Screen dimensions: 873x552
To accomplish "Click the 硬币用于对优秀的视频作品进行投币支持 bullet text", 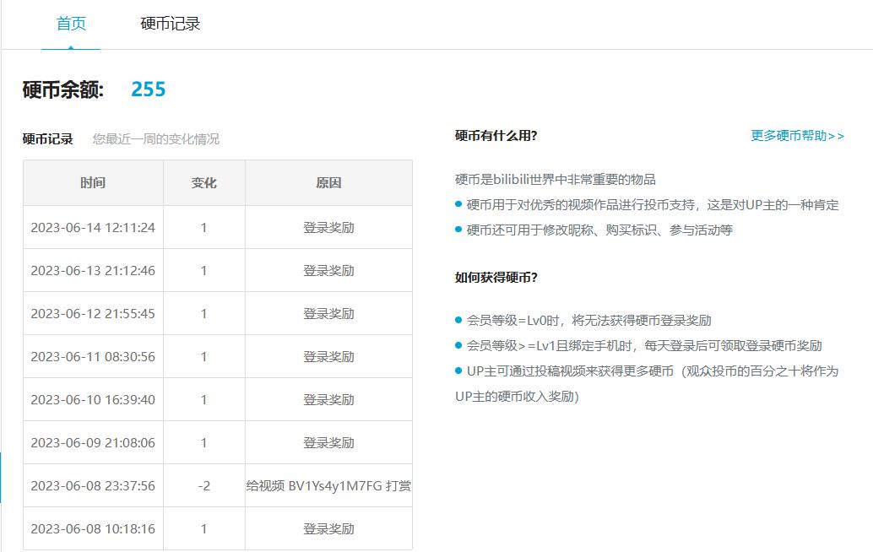I will (x=653, y=205).
